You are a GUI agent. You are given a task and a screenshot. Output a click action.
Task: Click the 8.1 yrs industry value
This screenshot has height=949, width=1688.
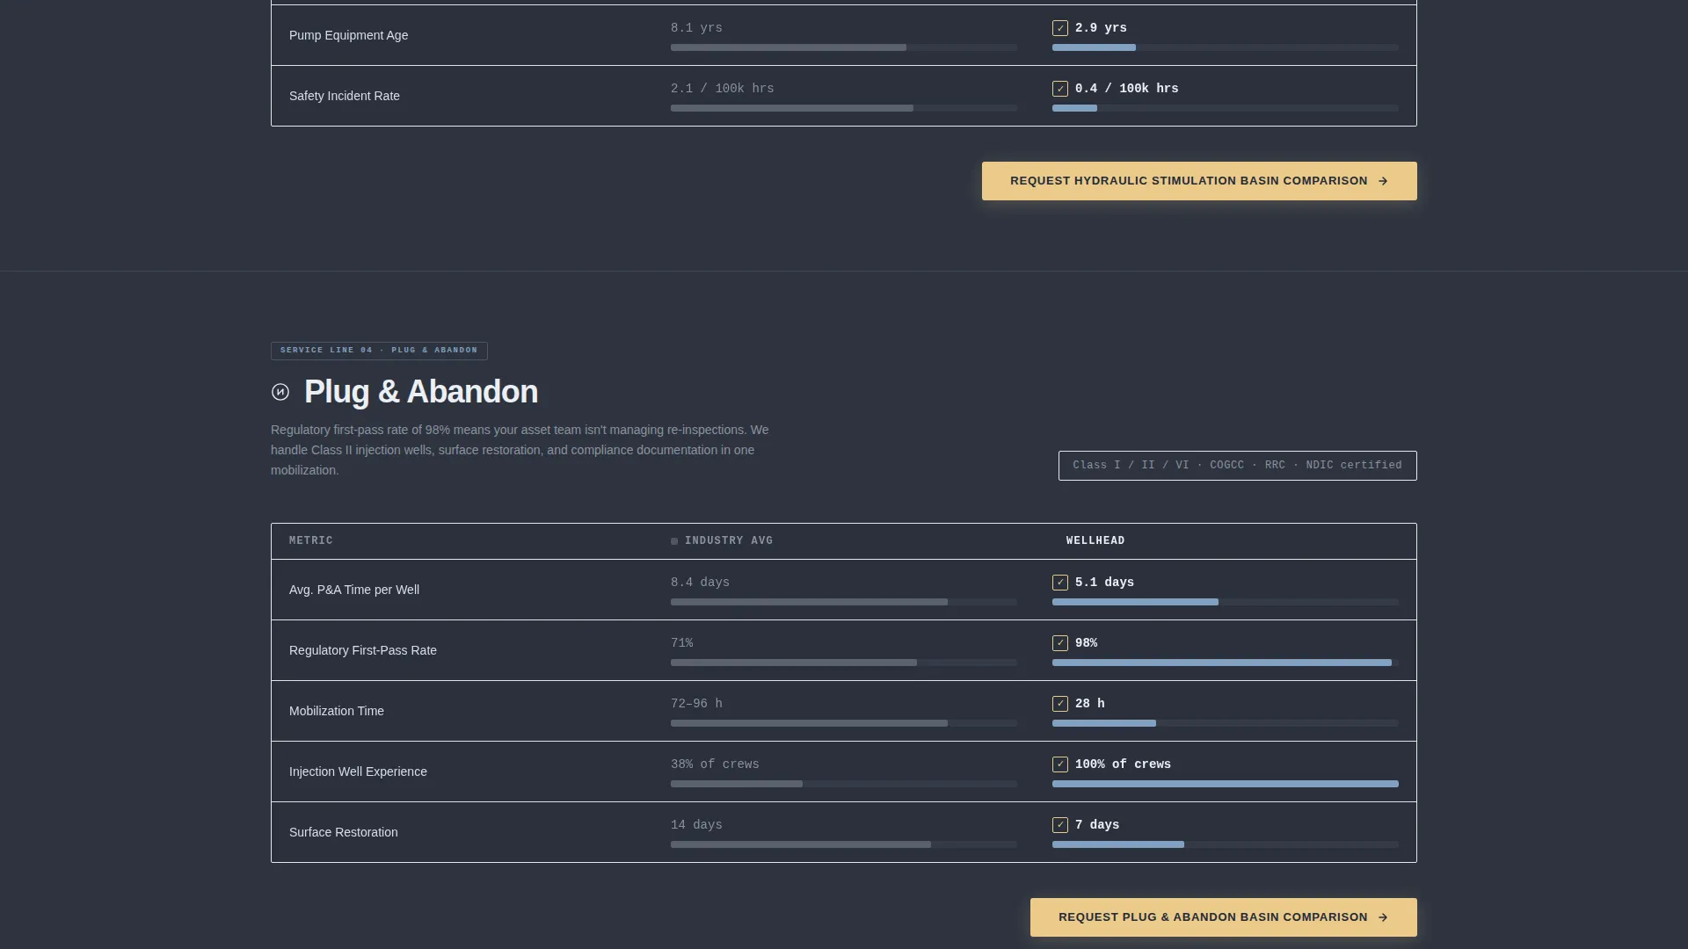[696, 28]
